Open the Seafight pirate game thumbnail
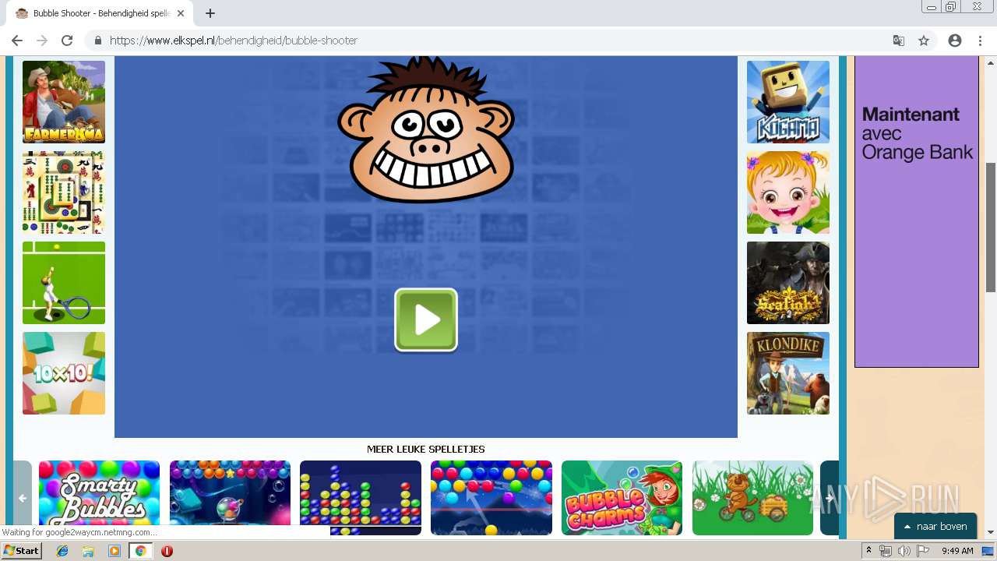The width and height of the screenshot is (997, 561). (788, 283)
